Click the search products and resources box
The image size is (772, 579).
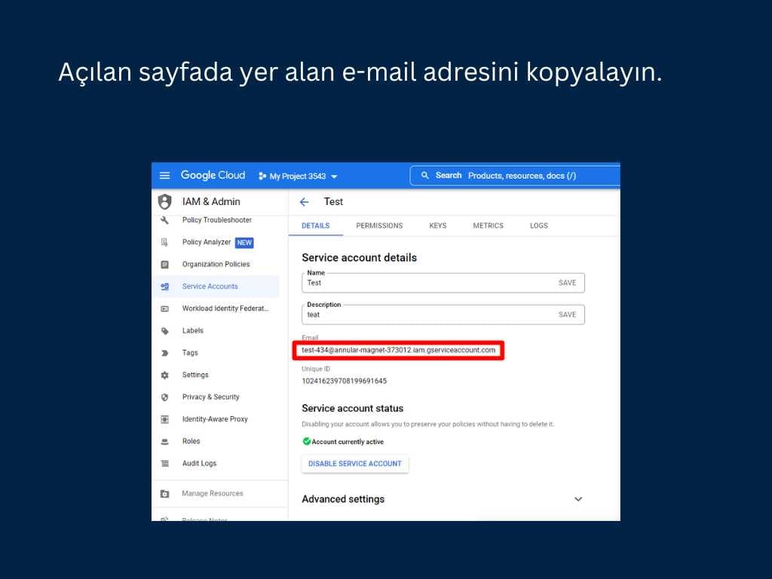tap(514, 176)
